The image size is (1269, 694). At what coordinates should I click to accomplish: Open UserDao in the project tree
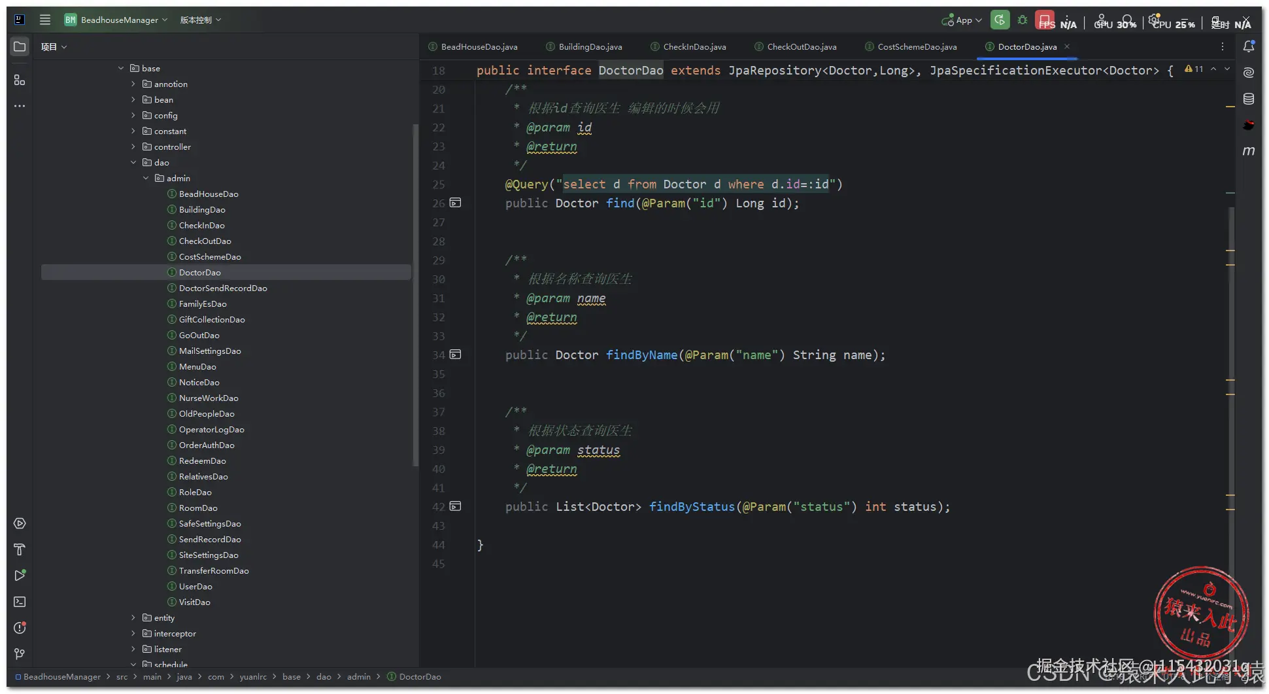(x=195, y=586)
